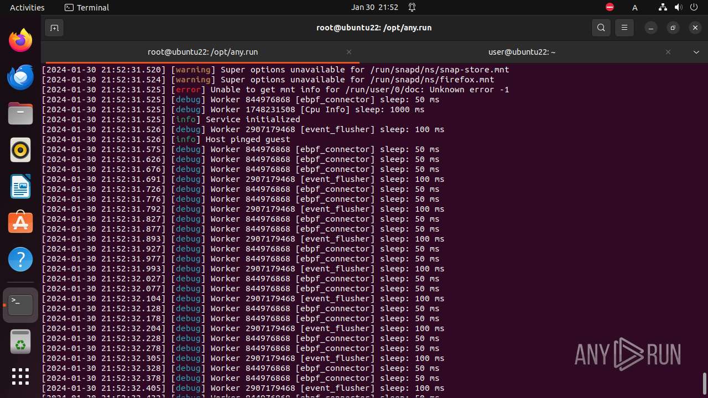Open the power menu icon

(694, 7)
